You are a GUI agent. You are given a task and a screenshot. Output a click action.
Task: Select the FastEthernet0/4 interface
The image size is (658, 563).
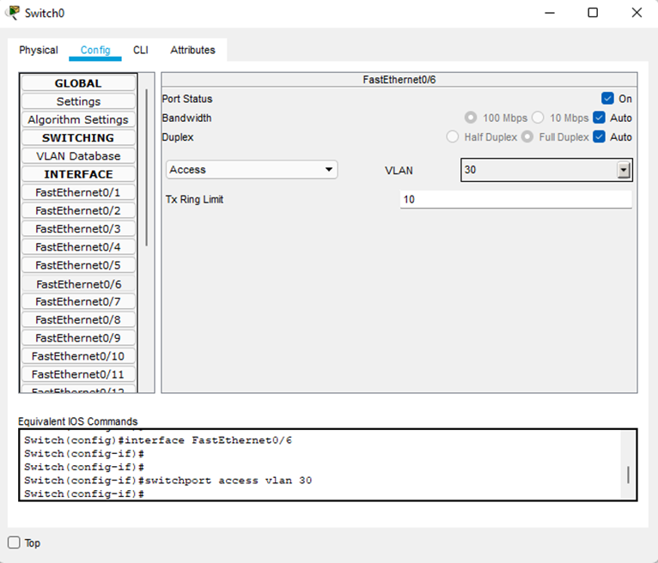78,247
